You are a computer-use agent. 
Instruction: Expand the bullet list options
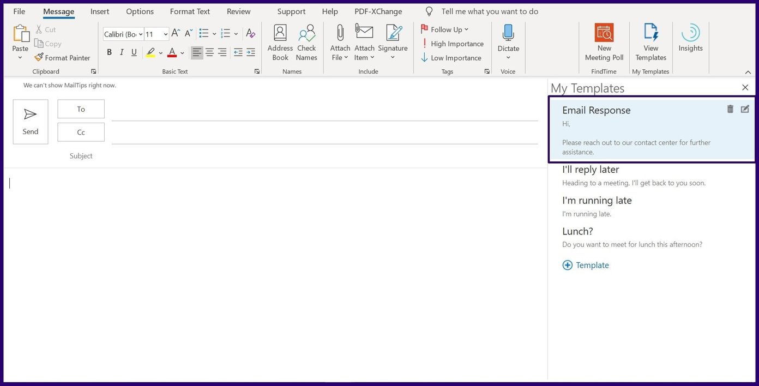(x=214, y=33)
